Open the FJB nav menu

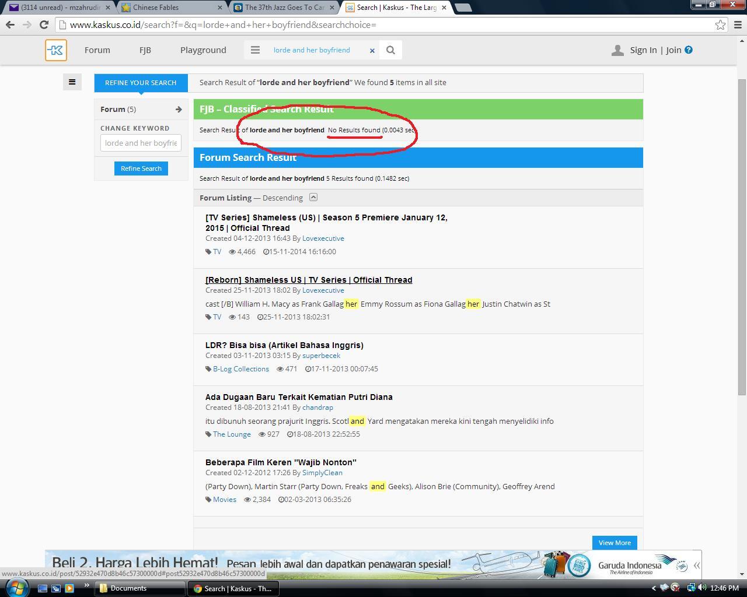pos(145,50)
